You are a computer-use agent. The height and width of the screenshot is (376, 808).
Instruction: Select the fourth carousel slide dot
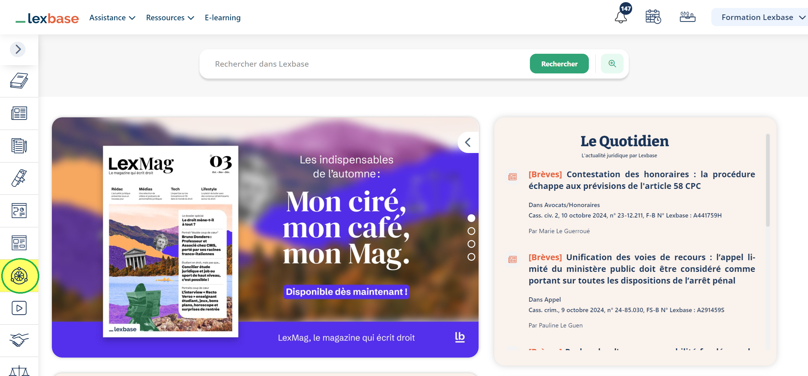tap(471, 257)
